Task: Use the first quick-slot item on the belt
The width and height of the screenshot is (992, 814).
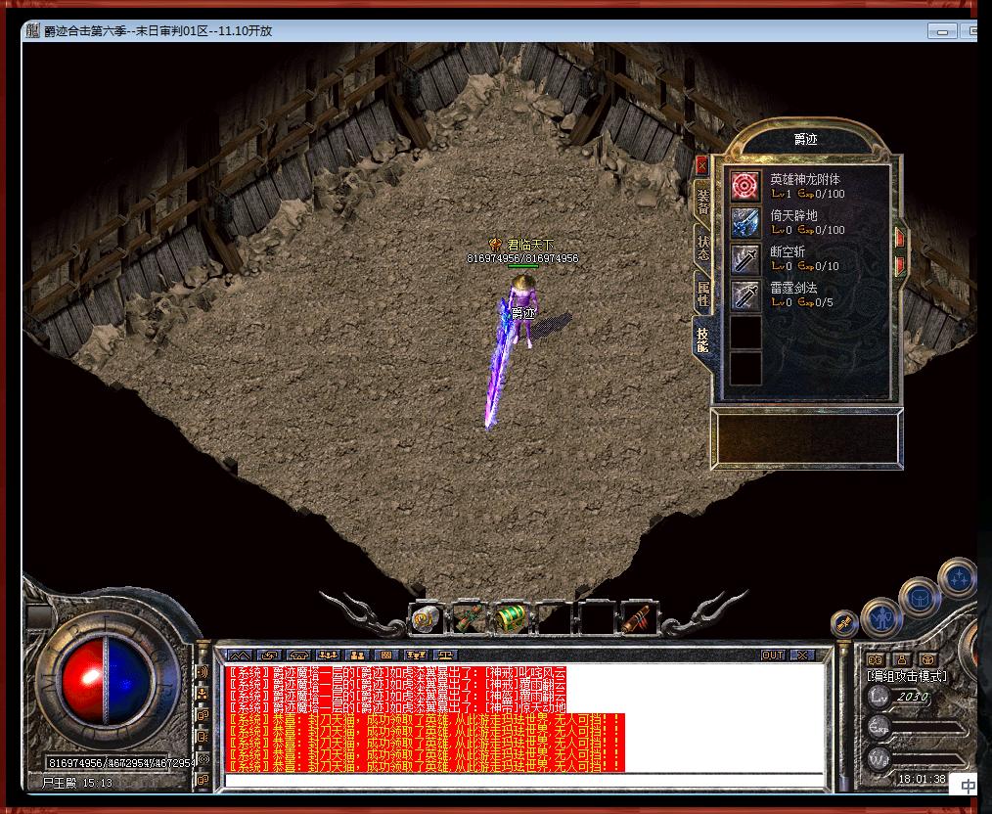Action: (427, 618)
